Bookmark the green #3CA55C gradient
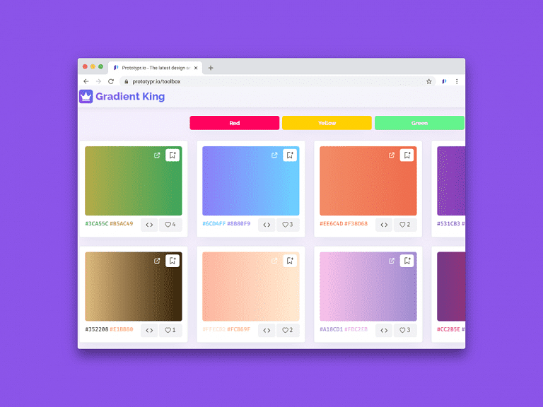Screen dimensions: 543x407 (173, 155)
